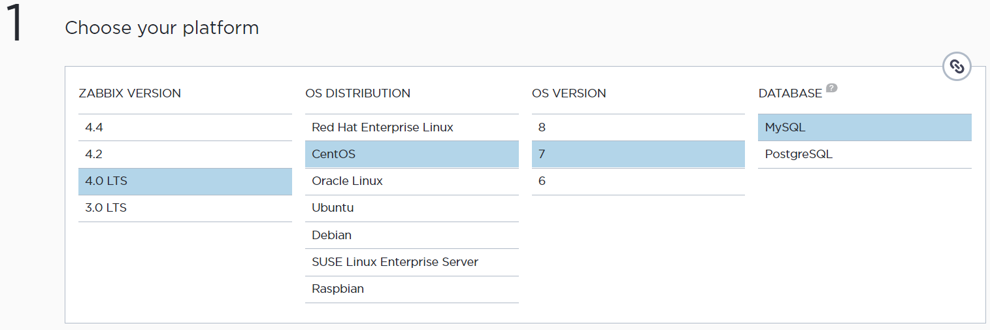Pick Zabbix version 3.0 LTS
The width and height of the screenshot is (990, 330).
tap(185, 208)
